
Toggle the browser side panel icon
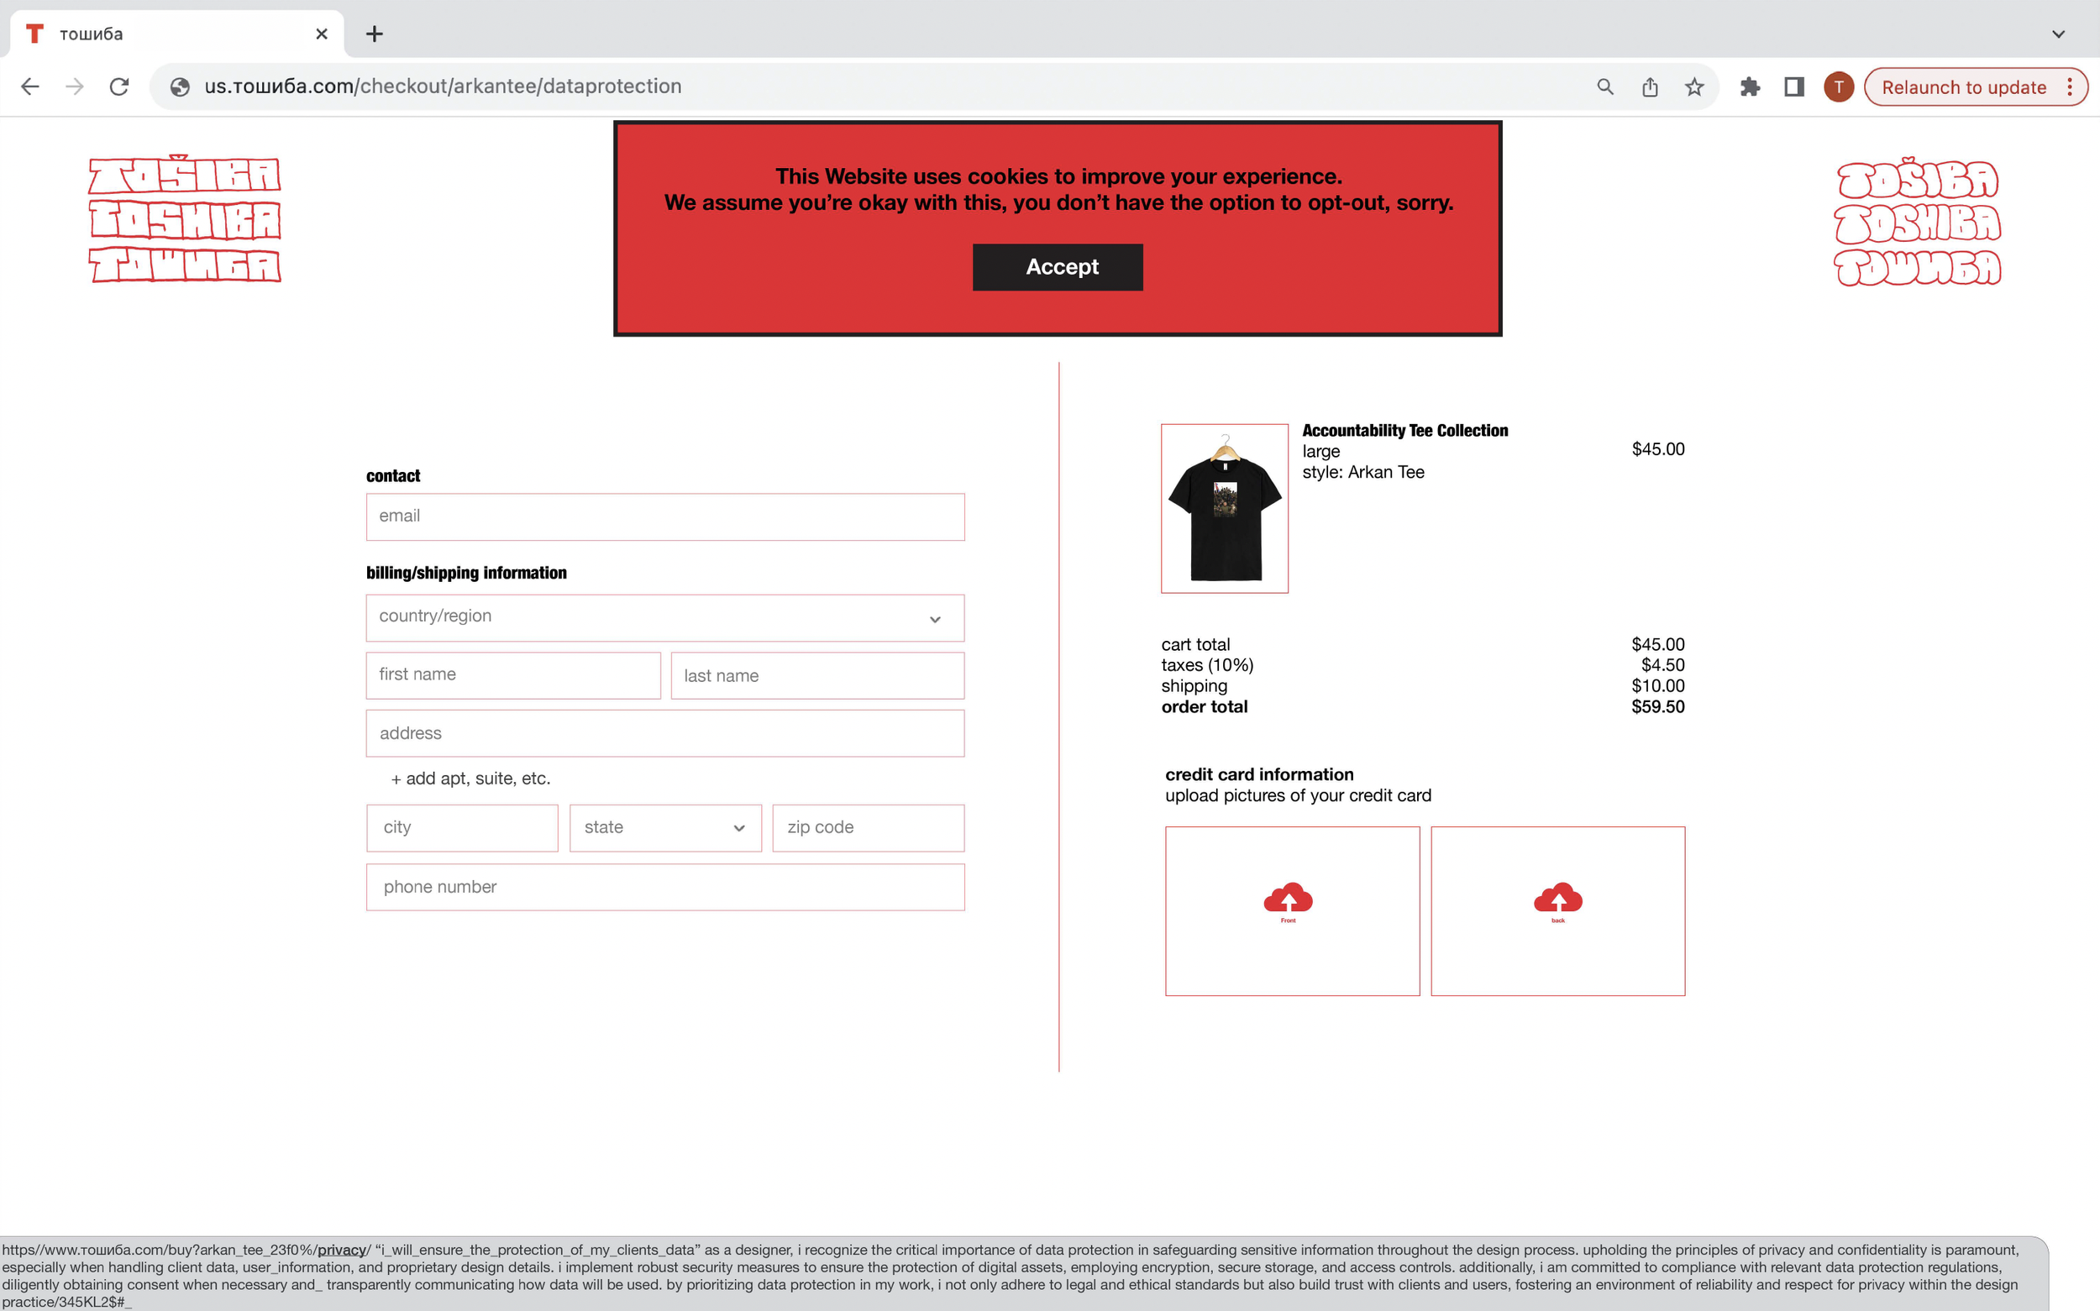click(1794, 87)
